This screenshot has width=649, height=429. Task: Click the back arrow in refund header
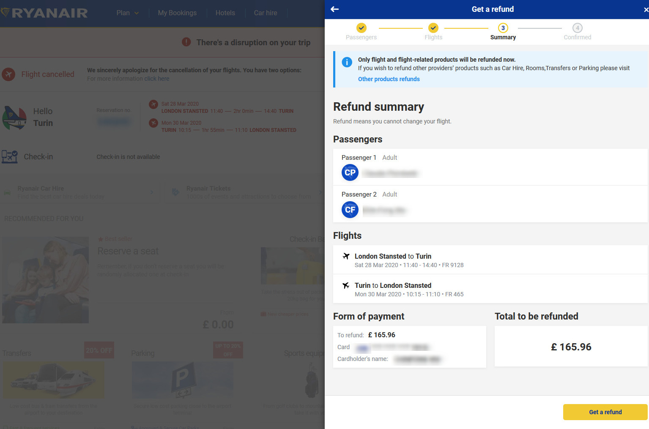point(334,9)
